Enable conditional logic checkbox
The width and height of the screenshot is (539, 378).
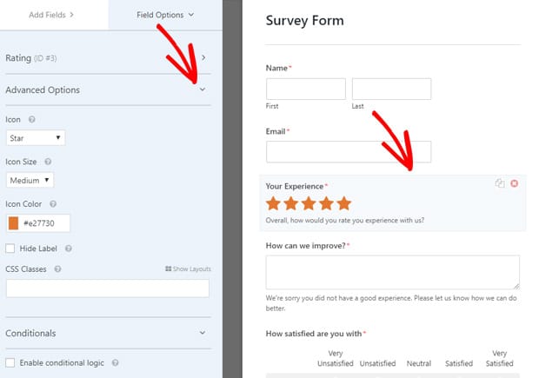[10, 363]
